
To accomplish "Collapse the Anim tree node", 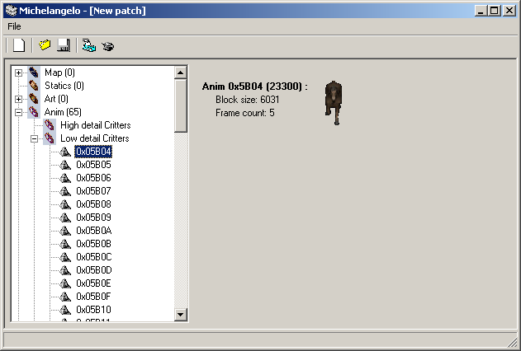I will 18,112.
